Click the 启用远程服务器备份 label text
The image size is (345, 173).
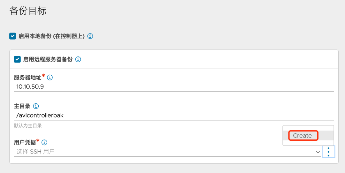[48, 59]
